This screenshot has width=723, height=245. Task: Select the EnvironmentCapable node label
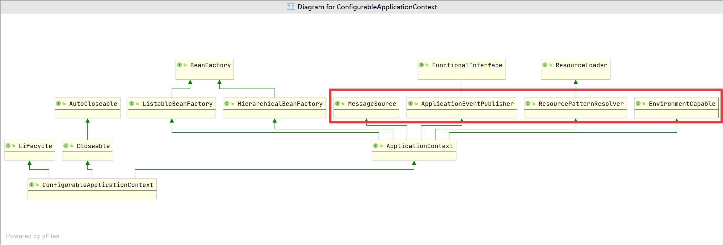(x=682, y=104)
